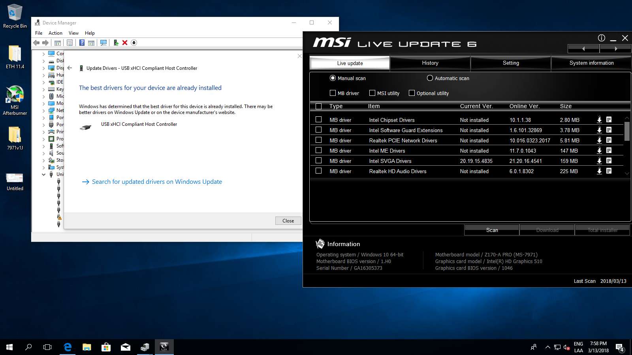Click the right page arrow in Live Update header
Image resolution: width=632 pixels, height=355 pixels.
click(x=615, y=49)
